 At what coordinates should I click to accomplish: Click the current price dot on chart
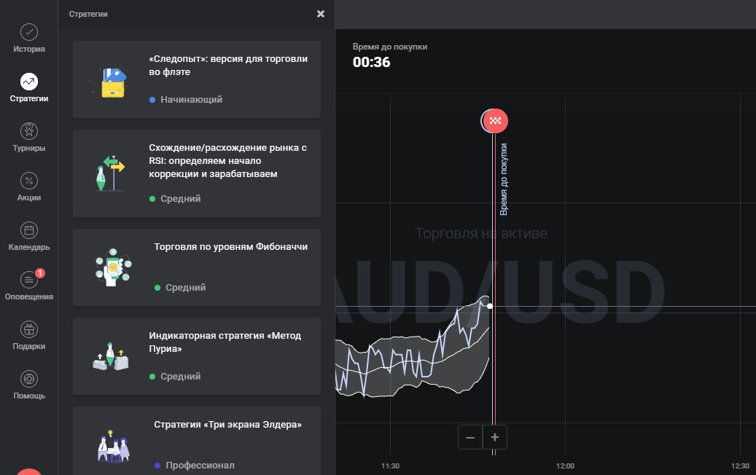tap(490, 306)
